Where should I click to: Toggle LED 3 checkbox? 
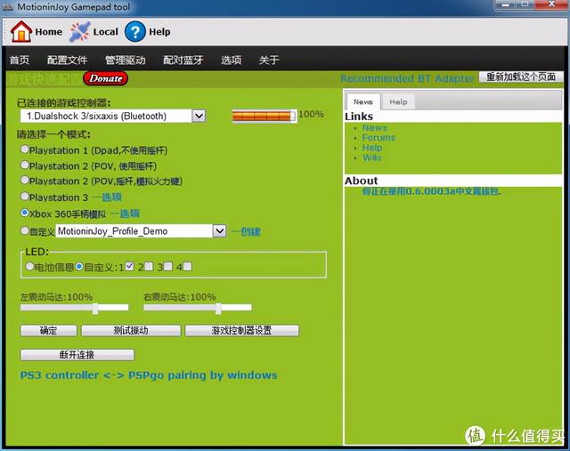[x=168, y=267]
